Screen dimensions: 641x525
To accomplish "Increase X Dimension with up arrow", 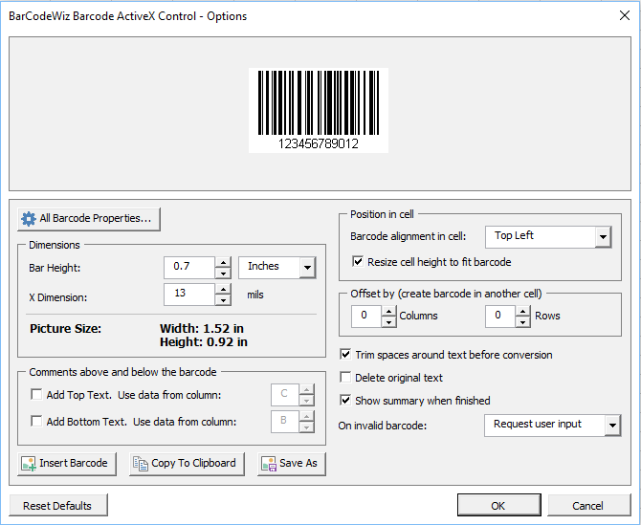I will (223, 289).
